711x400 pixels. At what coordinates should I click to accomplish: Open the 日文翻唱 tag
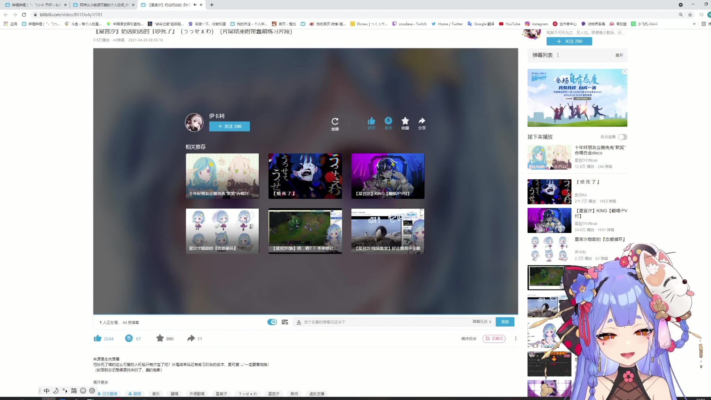(107, 394)
